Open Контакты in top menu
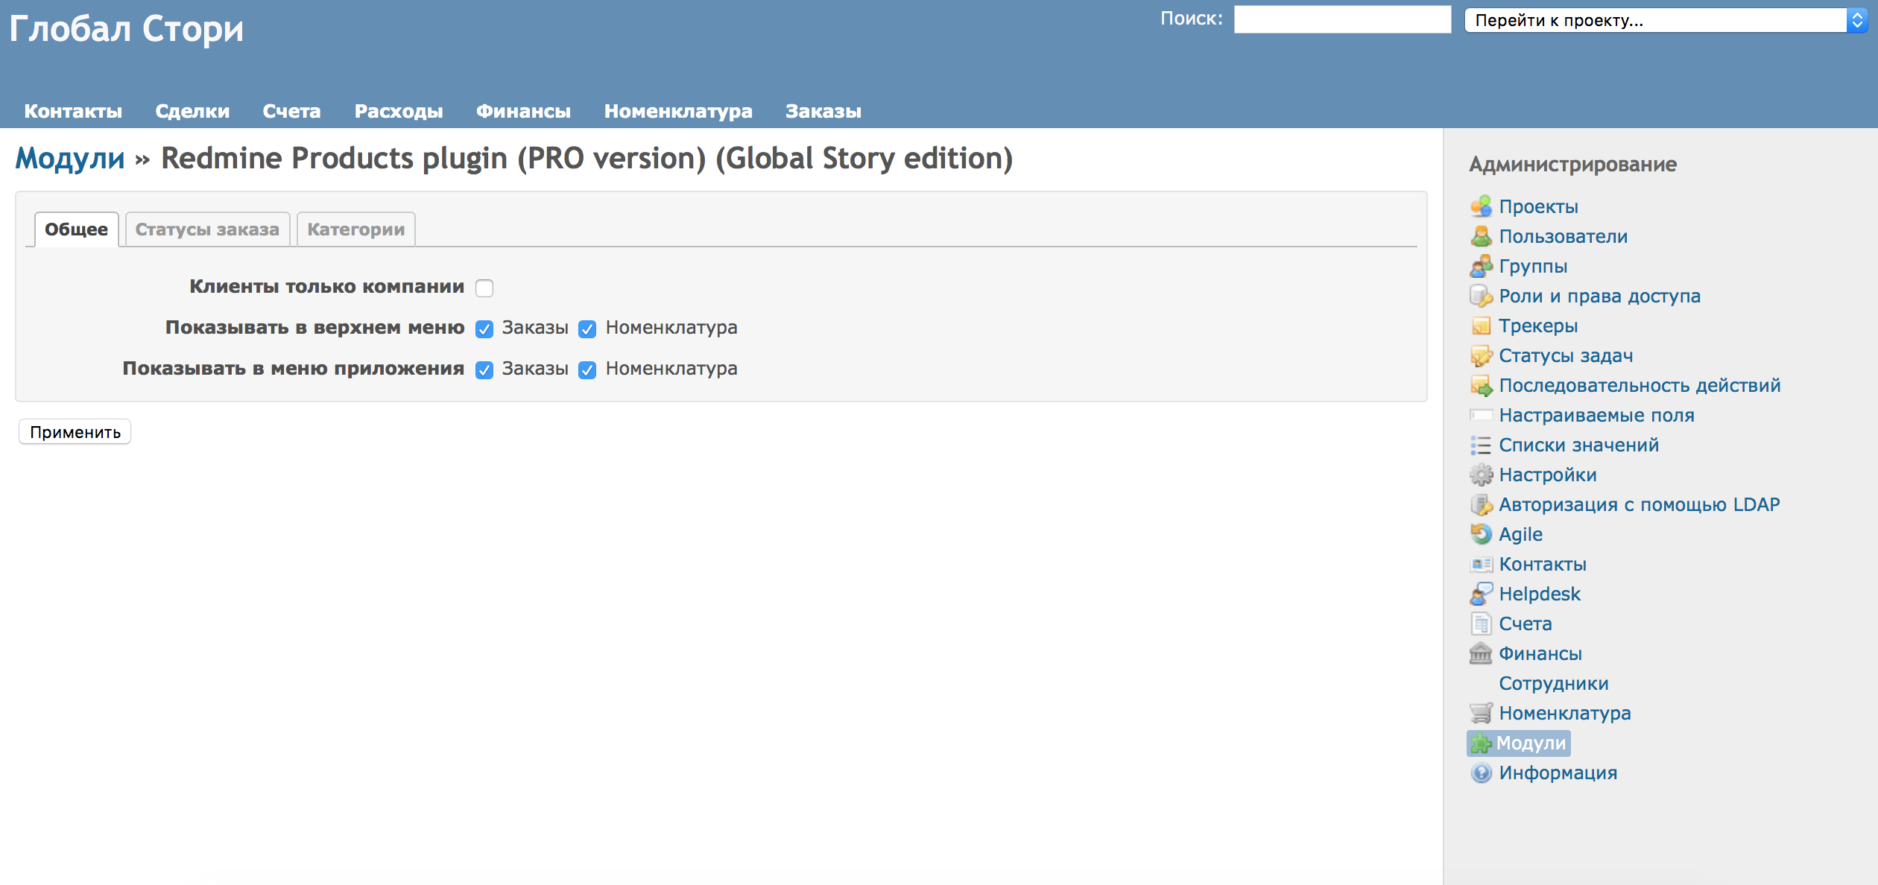 73,111
